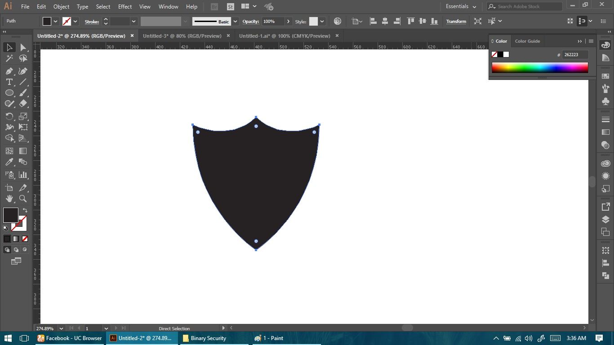Screen dimensions: 614x345
Task: Select the Scale tool
Action: (23, 116)
